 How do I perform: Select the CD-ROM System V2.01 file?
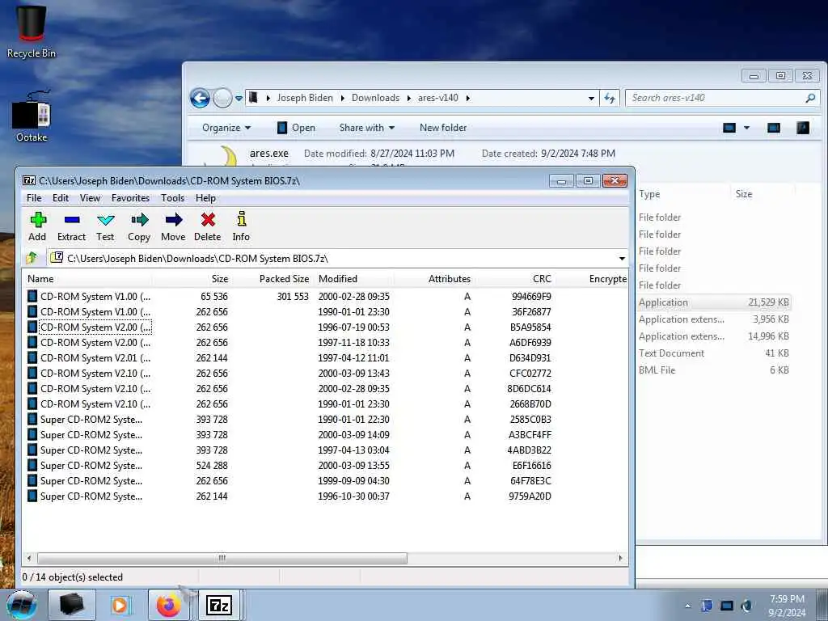[x=95, y=357]
